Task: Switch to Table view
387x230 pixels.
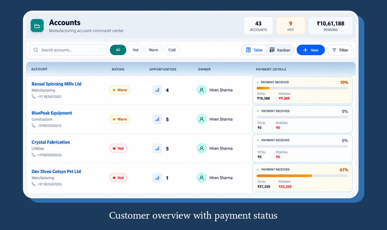Action: tap(254, 50)
